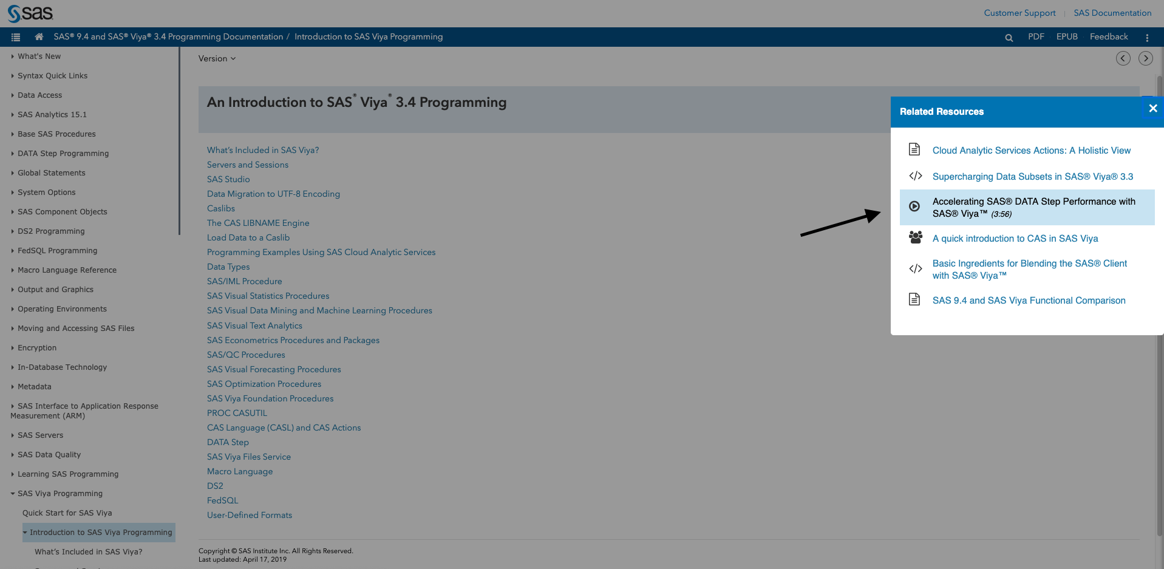Viewport: 1164px width, 569px height.
Task: Click the main page vertical scrollbar
Action: click(x=1160, y=305)
